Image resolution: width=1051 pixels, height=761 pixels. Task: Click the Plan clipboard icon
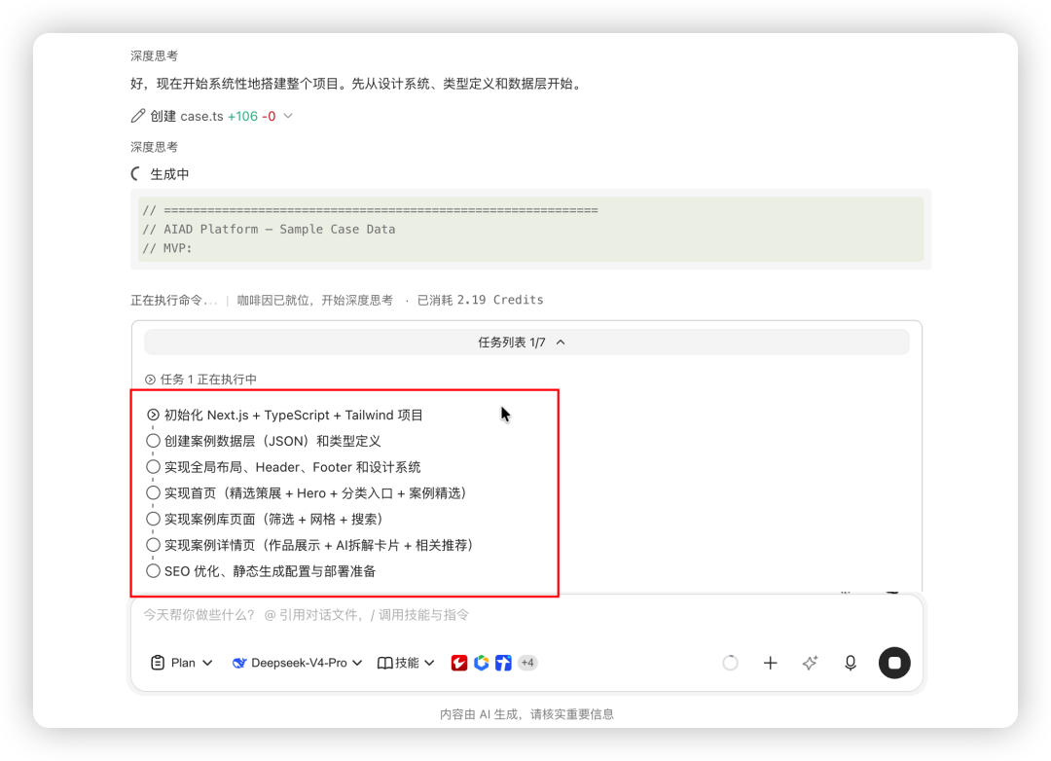point(158,663)
